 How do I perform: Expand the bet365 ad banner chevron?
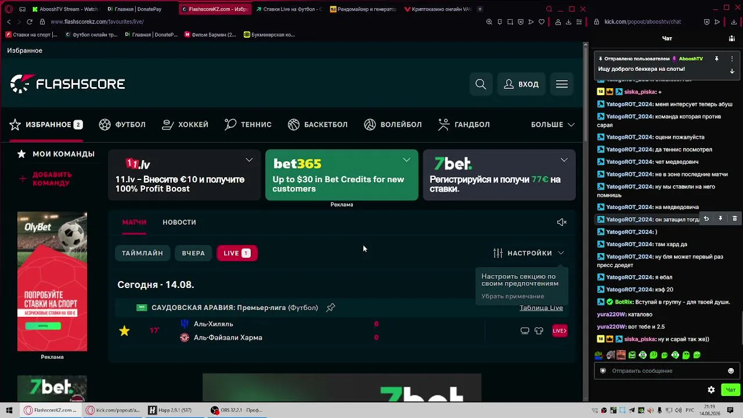point(406,160)
